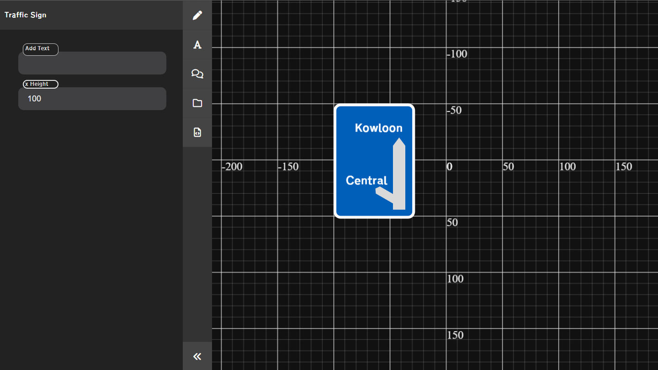Click the 0 origin label on canvas
658x370 pixels.
450,167
